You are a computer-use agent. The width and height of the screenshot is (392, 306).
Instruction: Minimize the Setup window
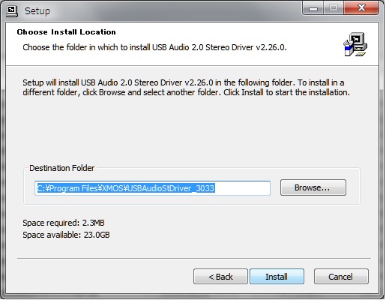coord(313,9)
